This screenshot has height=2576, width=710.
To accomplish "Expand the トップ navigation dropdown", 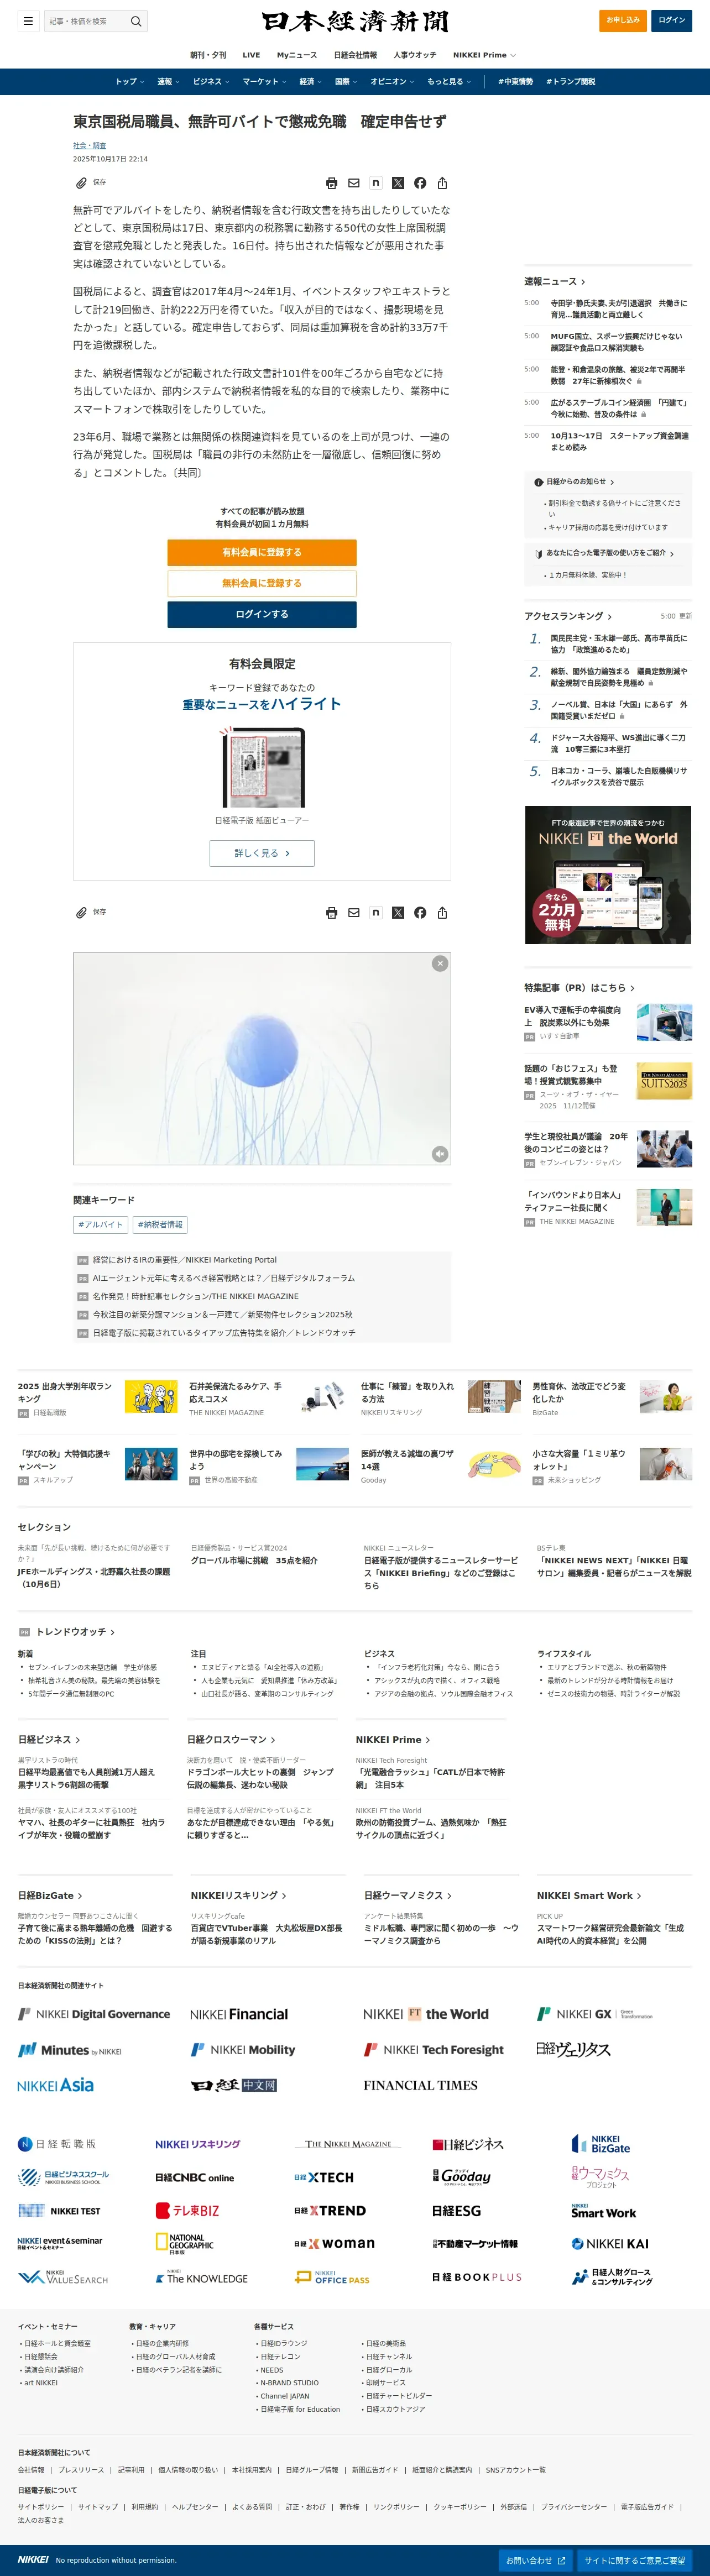I will coord(130,82).
